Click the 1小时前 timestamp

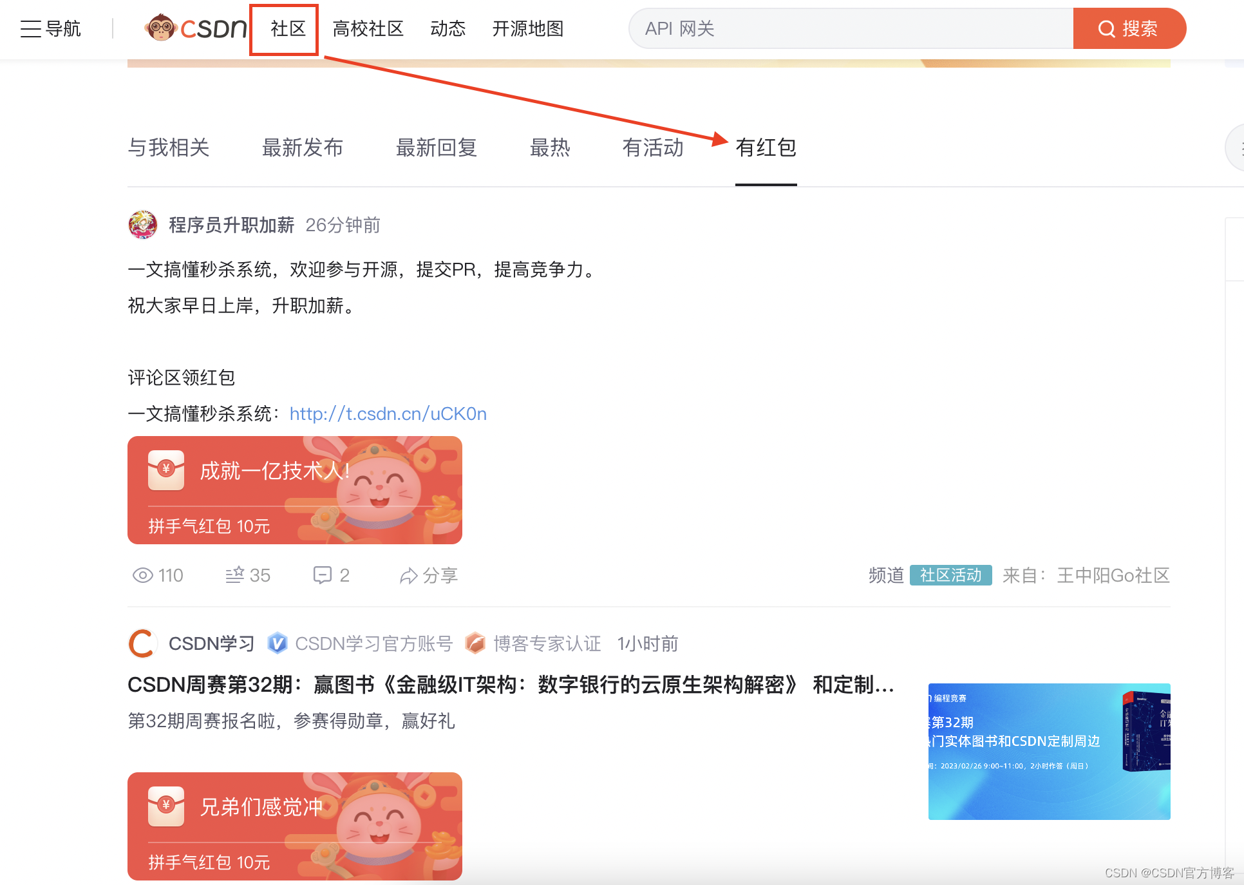click(648, 643)
